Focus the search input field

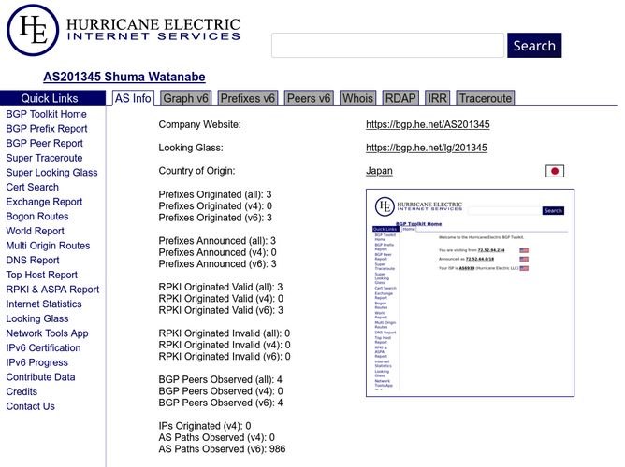click(x=387, y=46)
